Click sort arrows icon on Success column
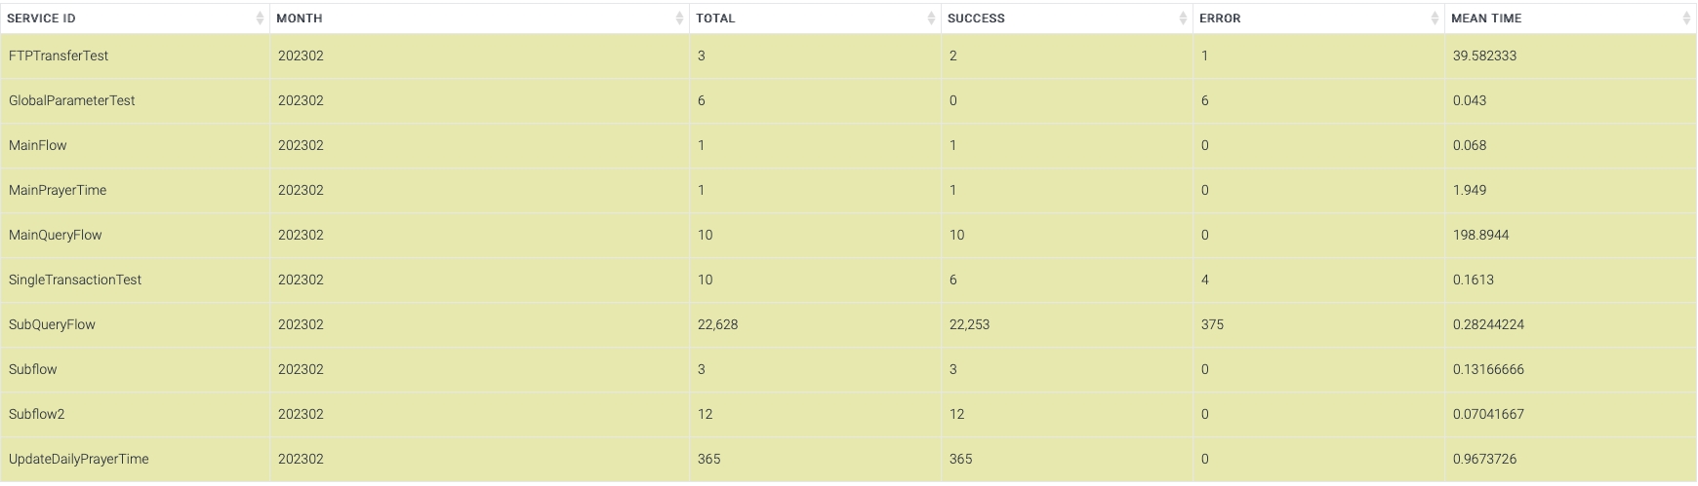Image resolution: width=1698 pixels, height=486 pixels. pyautogui.click(x=1183, y=19)
